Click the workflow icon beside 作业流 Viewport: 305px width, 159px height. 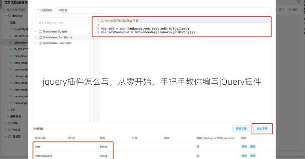tap(9, 130)
